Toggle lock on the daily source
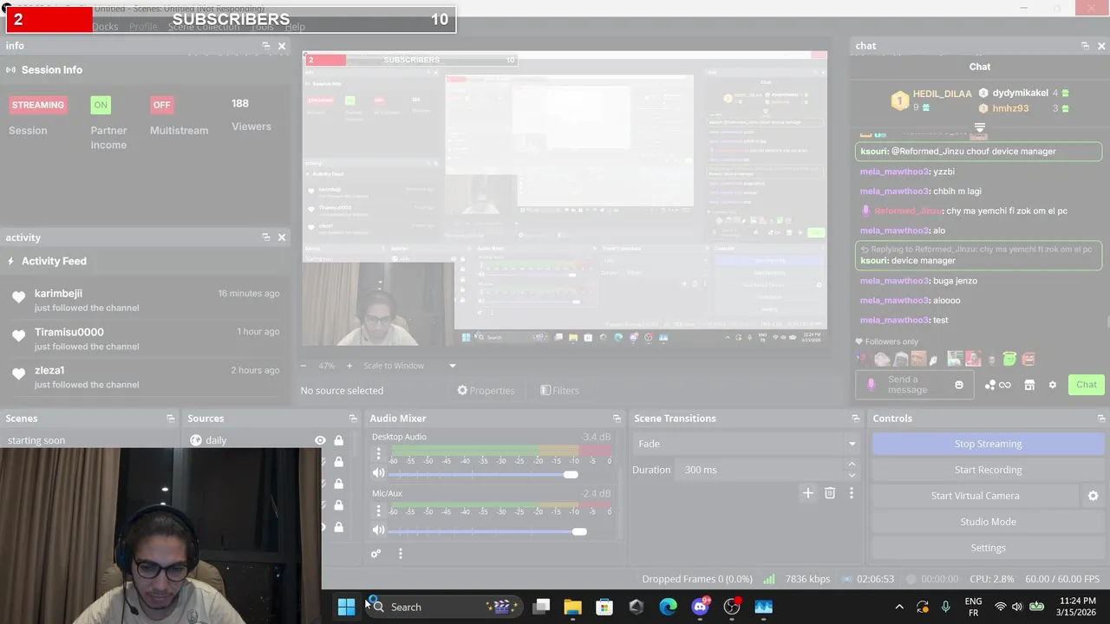 pyautogui.click(x=338, y=440)
